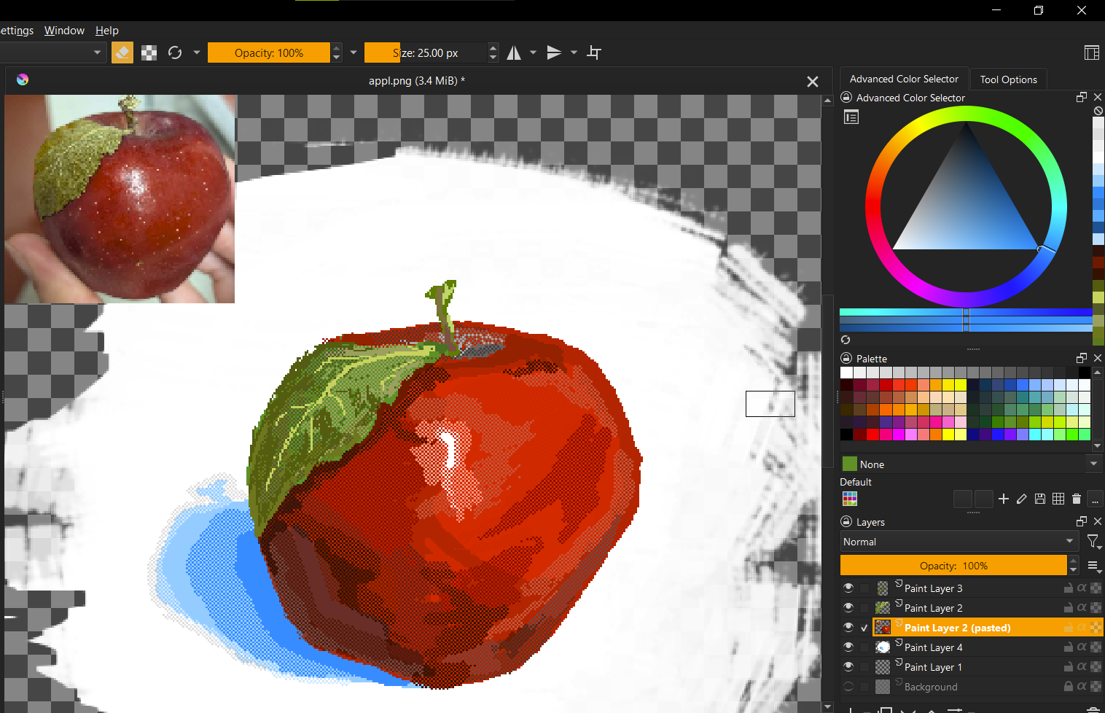This screenshot has width=1105, height=713.
Task: Click the horizontal mirror tool icon
Action: point(514,52)
